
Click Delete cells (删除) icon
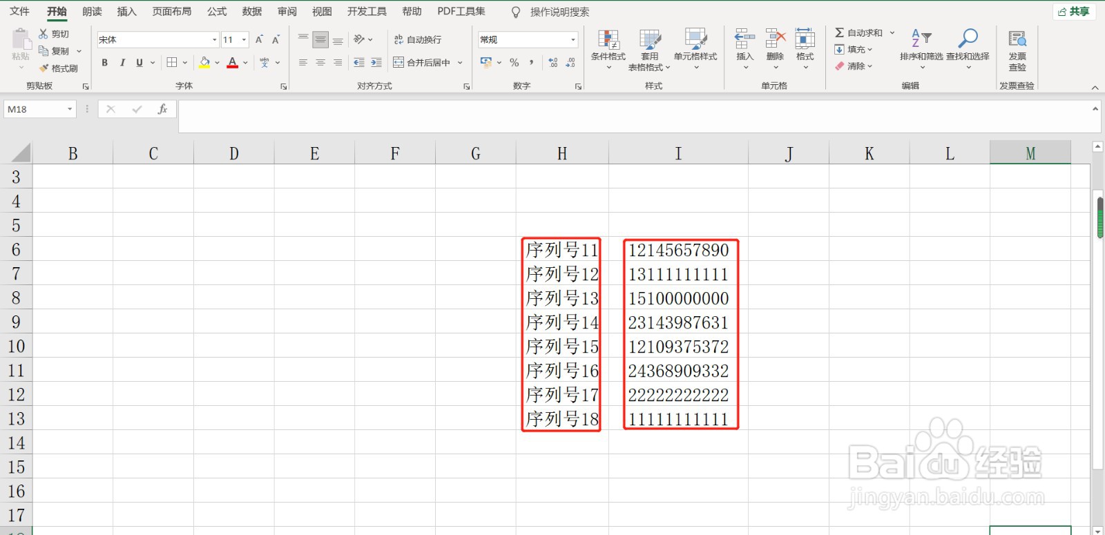[775, 39]
